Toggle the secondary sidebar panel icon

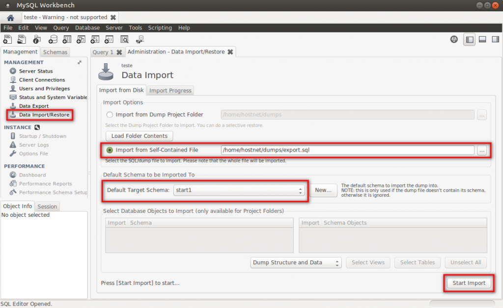[496, 39]
